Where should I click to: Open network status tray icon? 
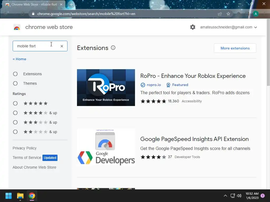point(233,196)
